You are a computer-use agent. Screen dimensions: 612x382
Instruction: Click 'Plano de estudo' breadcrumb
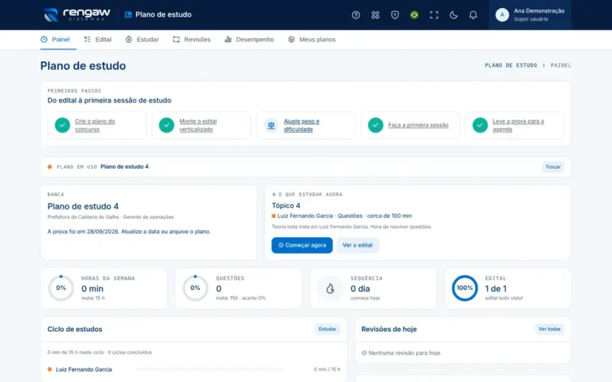(511, 65)
